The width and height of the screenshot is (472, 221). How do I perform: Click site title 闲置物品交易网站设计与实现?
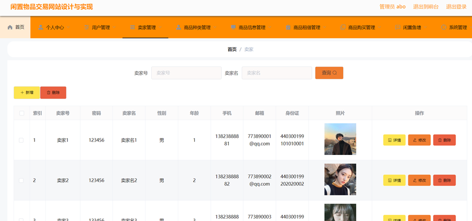(x=52, y=7)
